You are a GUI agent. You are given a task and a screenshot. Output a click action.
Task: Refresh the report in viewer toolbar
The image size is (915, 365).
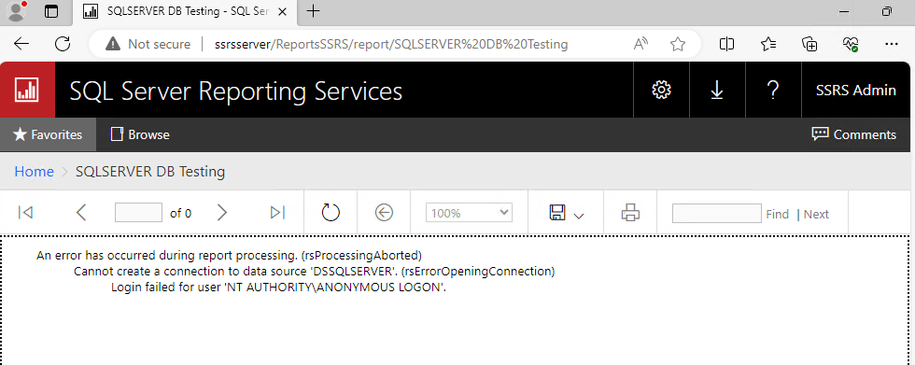click(331, 213)
